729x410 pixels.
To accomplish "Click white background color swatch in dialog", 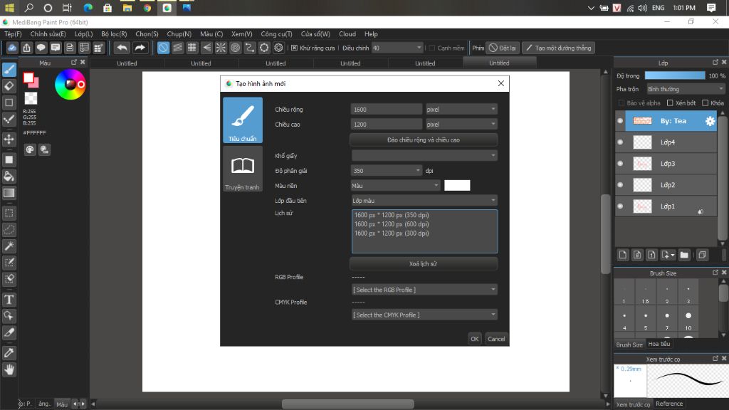I will [457, 186].
